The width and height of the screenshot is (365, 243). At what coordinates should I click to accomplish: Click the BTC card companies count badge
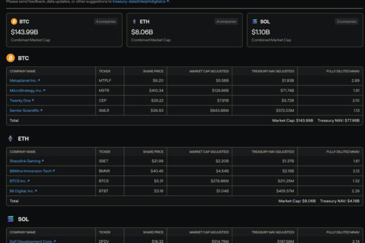(106, 22)
